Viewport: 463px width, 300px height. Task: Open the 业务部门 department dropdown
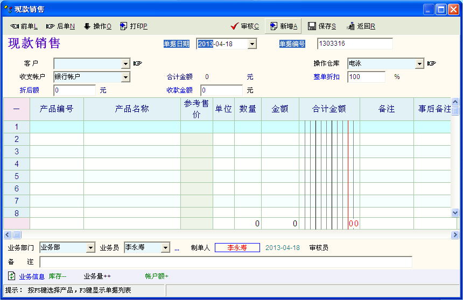click(90, 248)
